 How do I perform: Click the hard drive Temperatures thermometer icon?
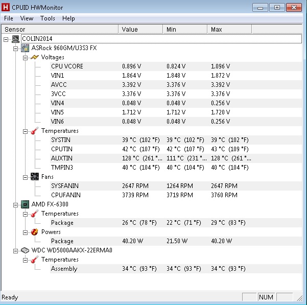tap(35, 260)
